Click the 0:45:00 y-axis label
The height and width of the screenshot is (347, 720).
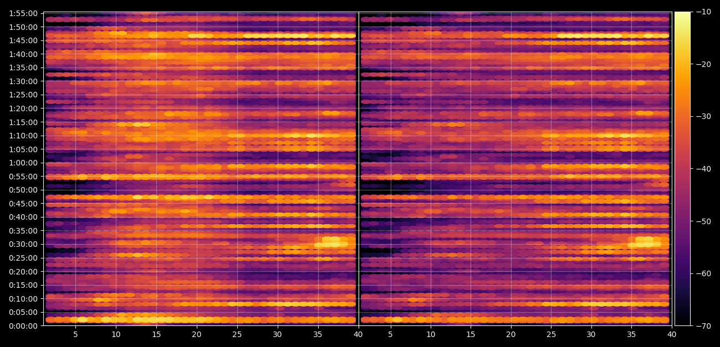point(24,204)
